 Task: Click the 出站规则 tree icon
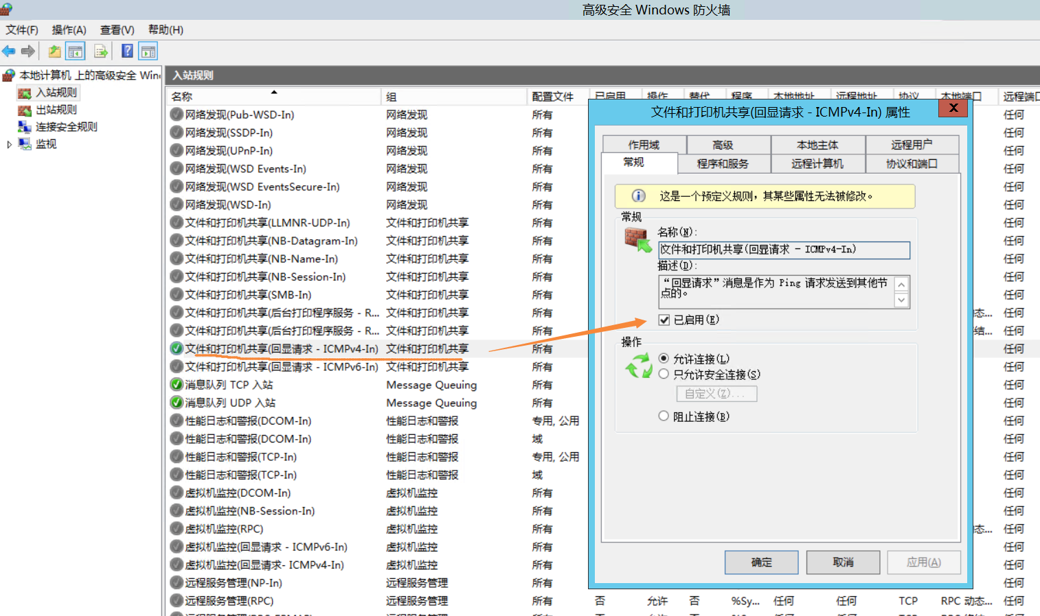[25, 110]
